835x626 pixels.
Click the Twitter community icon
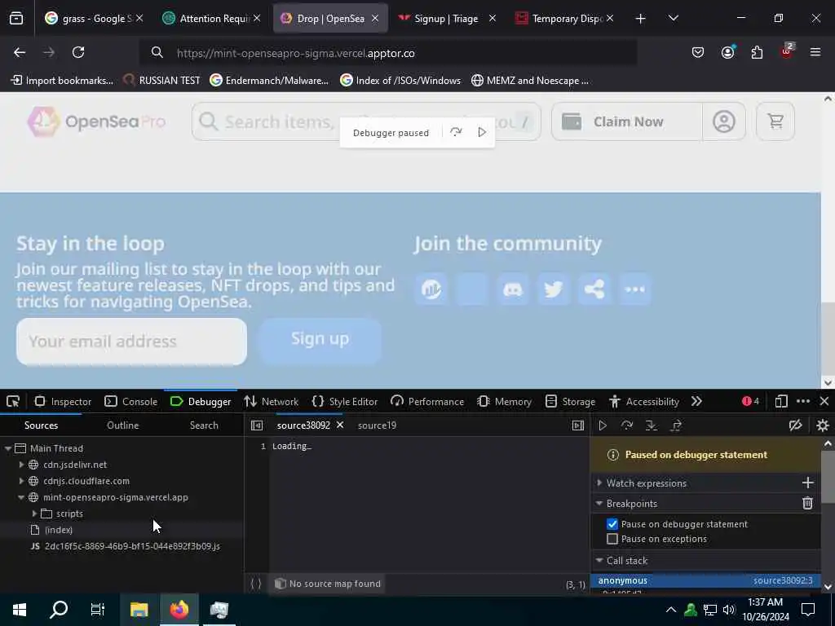tap(554, 289)
